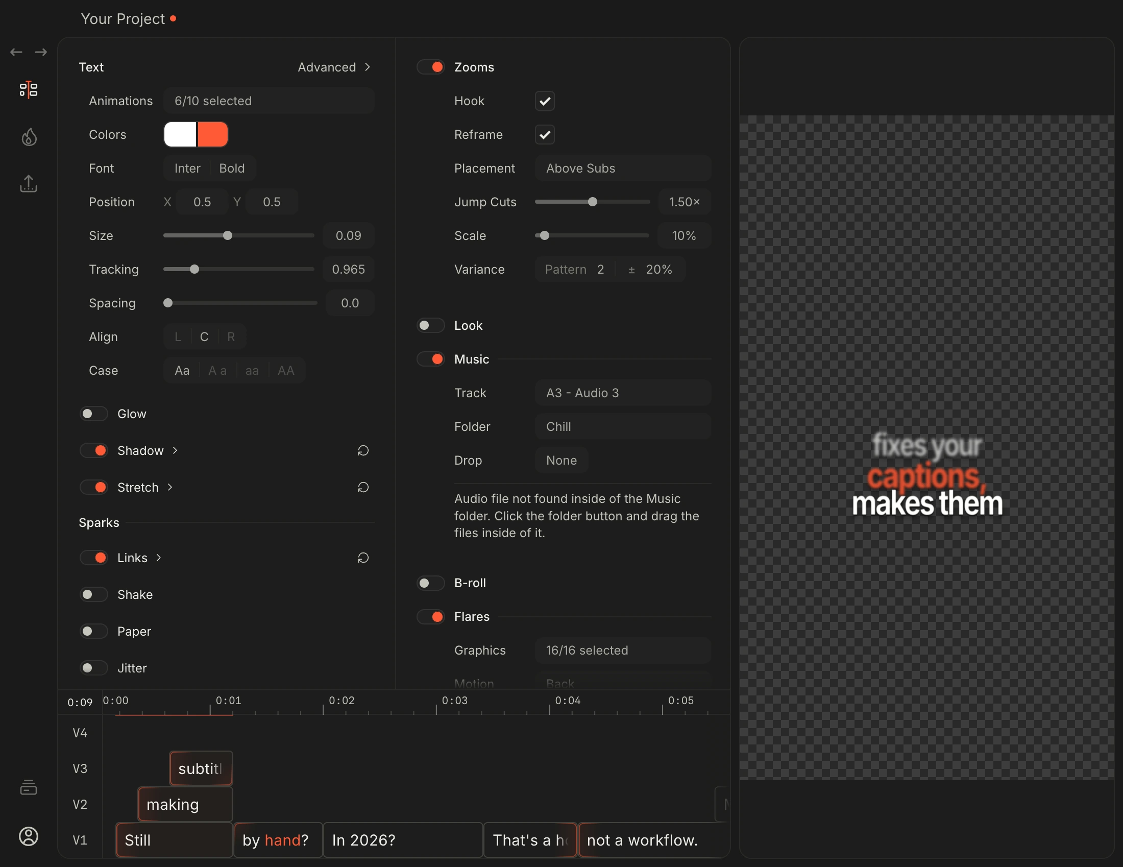Select the 'In 2026?' clip on V1
Screen dimensions: 1123x867
pos(403,840)
